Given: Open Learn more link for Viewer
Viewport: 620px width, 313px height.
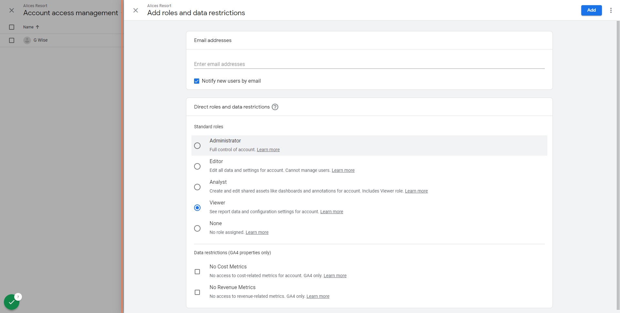Looking at the screenshot, I should [332, 212].
